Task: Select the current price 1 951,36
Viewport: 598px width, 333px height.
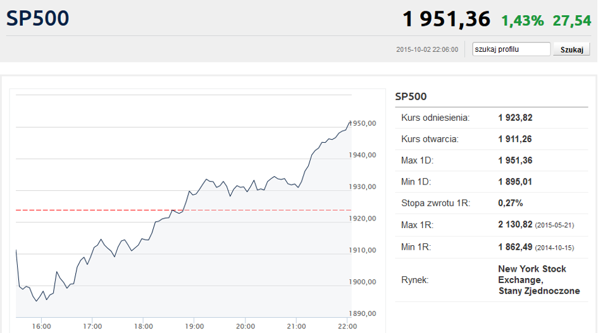Action: 446,20
